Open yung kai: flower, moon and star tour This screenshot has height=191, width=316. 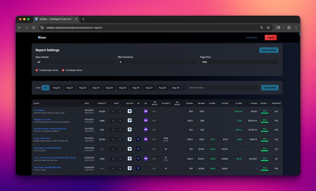tap(50, 129)
